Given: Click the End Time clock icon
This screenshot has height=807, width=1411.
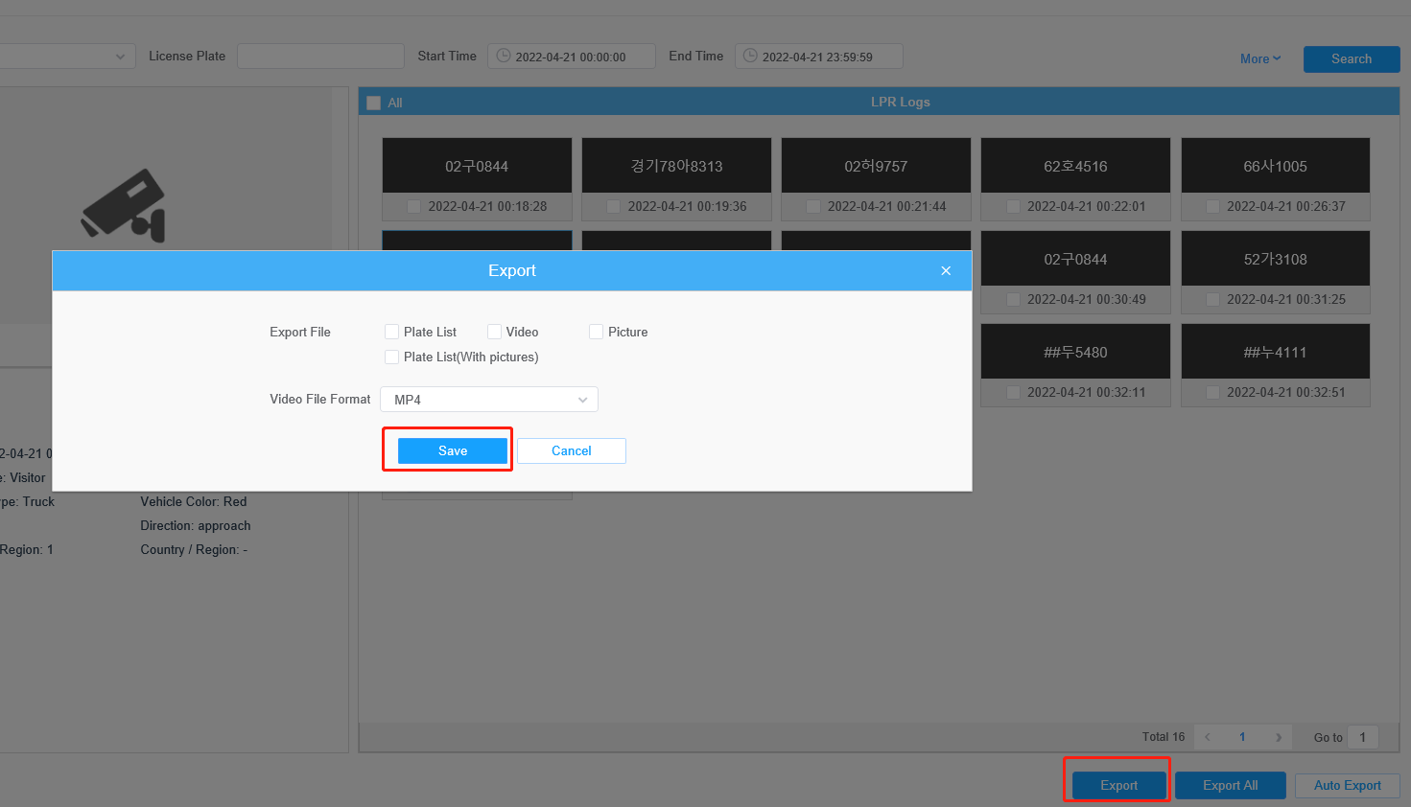Looking at the screenshot, I should click(x=750, y=56).
